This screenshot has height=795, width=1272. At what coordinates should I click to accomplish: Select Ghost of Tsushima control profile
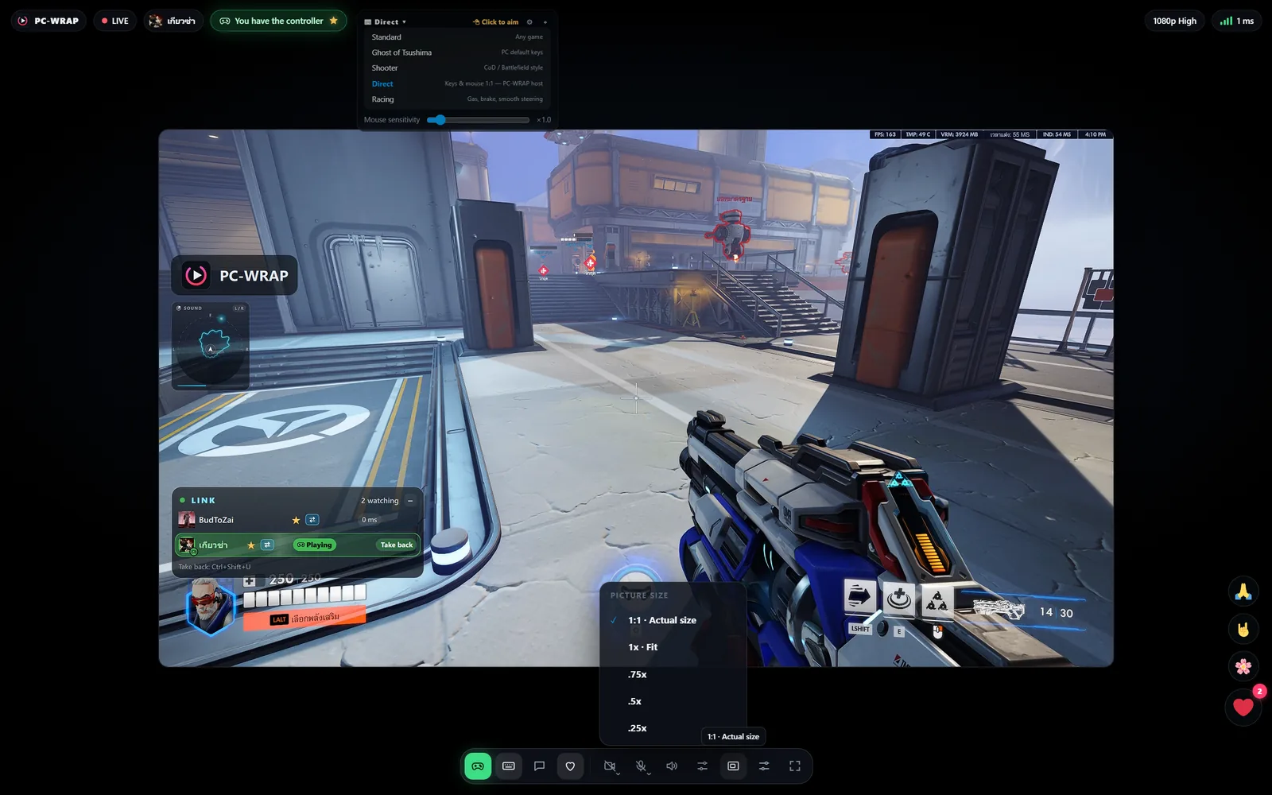coord(457,52)
